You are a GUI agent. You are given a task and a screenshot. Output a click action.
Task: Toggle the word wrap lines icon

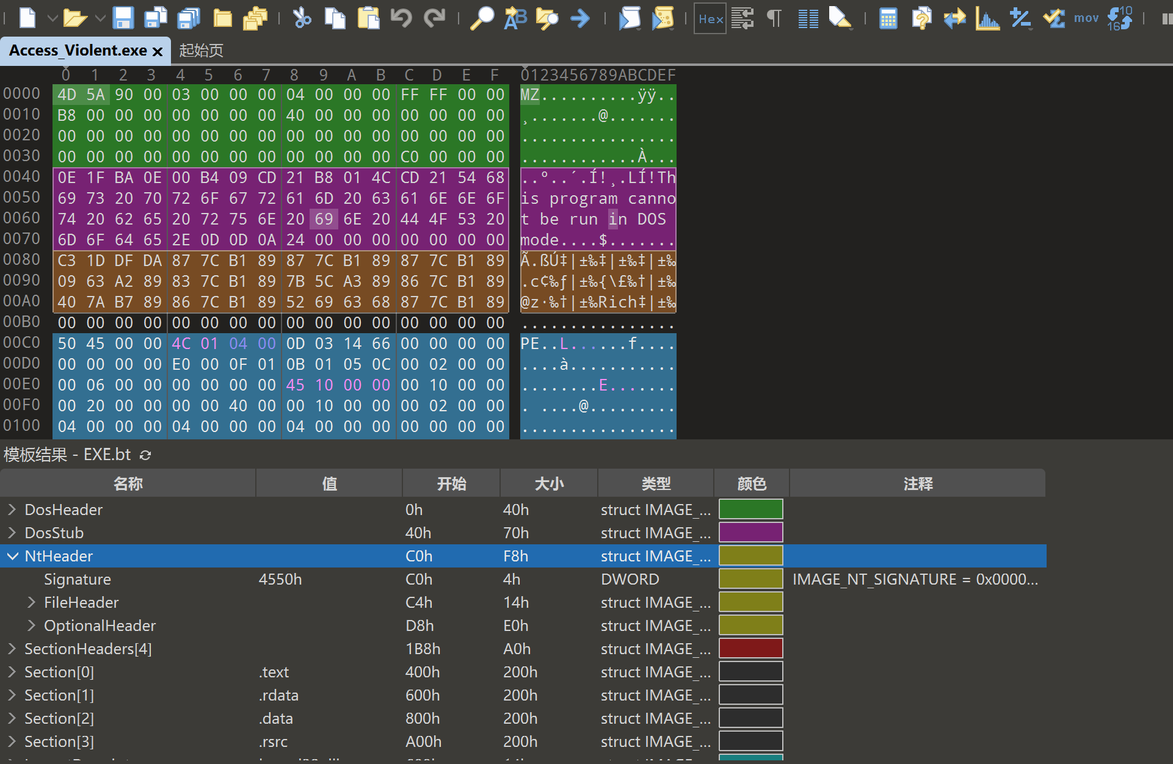coord(743,18)
